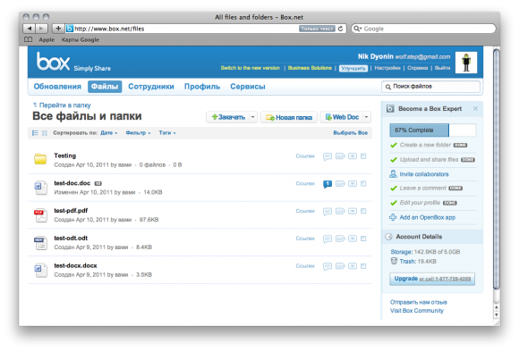Click the Закачать upload button
Viewport: 519px width, 352px height.
(x=227, y=117)
